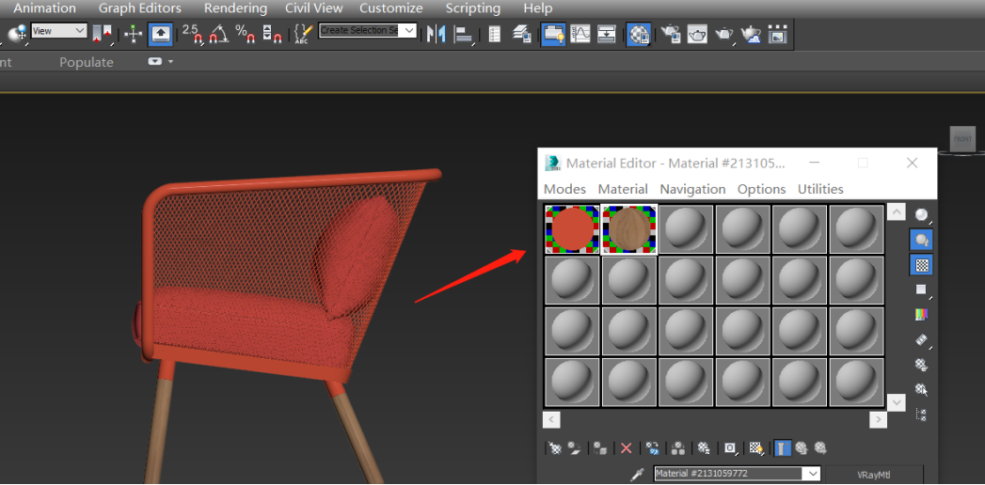Image resolution: width=985 pixels, height=485 pixels.
Task: Open the material name dropdown list
Action: point(813,474)
